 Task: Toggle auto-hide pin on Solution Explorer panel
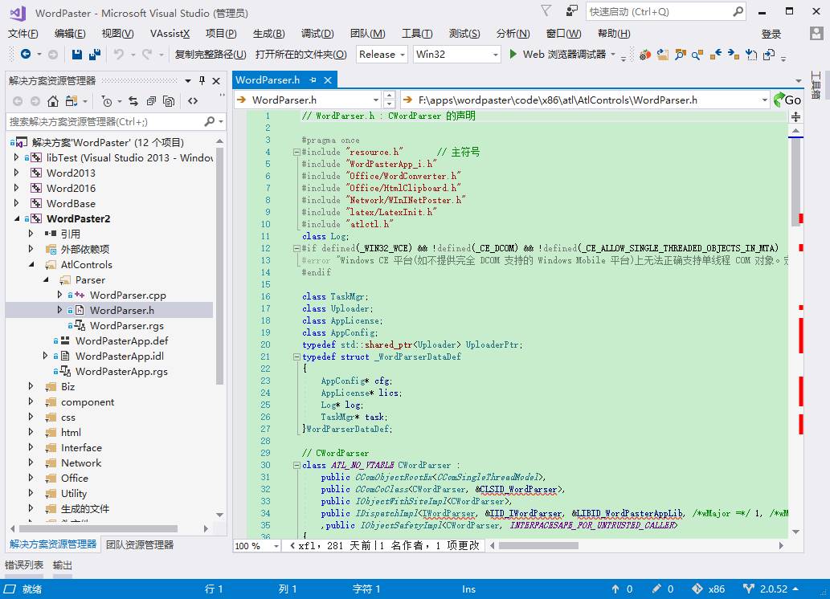[x=202, y=80]
